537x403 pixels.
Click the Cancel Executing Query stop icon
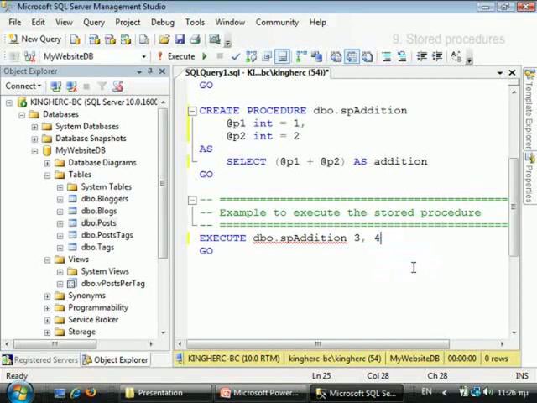220,56
